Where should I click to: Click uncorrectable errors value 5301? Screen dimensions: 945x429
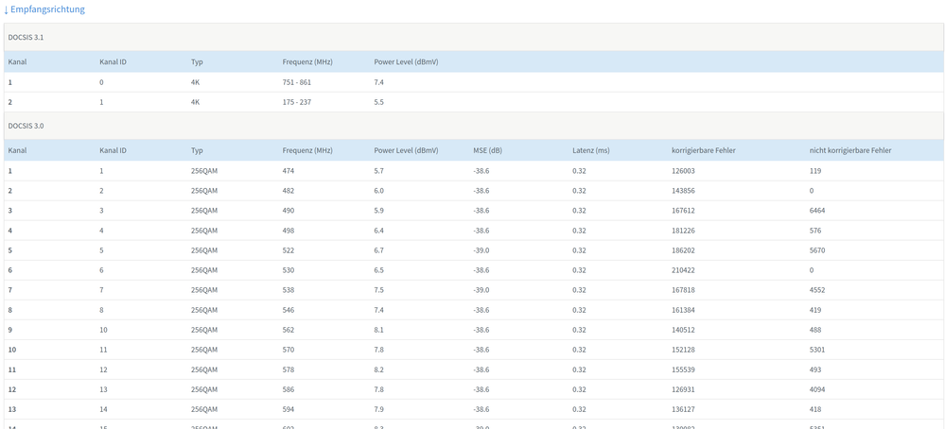[817, 350]
